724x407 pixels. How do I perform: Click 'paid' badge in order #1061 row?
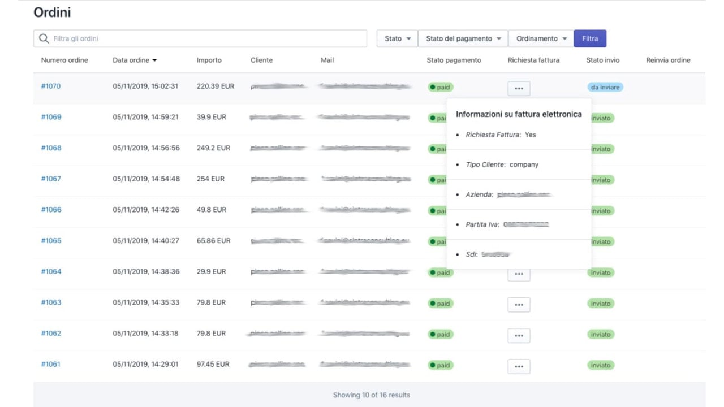click(441, 365)
